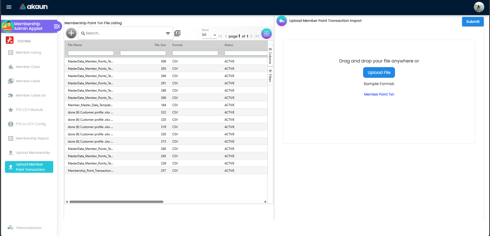The height and width of the screenshot is (236, 490).
Task: Click the horizontal scrollbar thumb
Action: point(116,202)
